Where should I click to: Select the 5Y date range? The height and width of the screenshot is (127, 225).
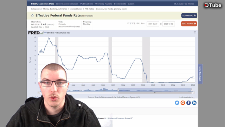133,23
